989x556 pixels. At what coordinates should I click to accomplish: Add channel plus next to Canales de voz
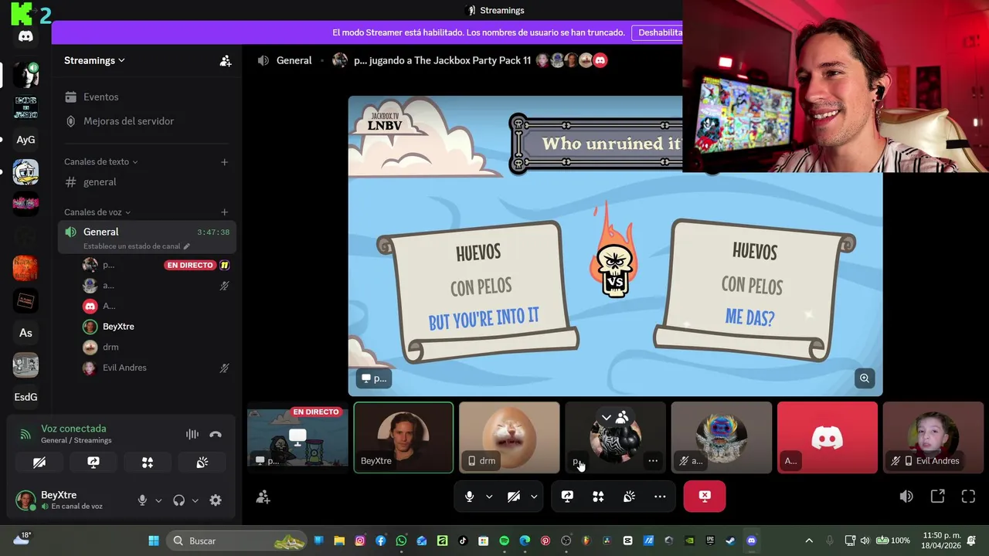(x=225, y=212)
